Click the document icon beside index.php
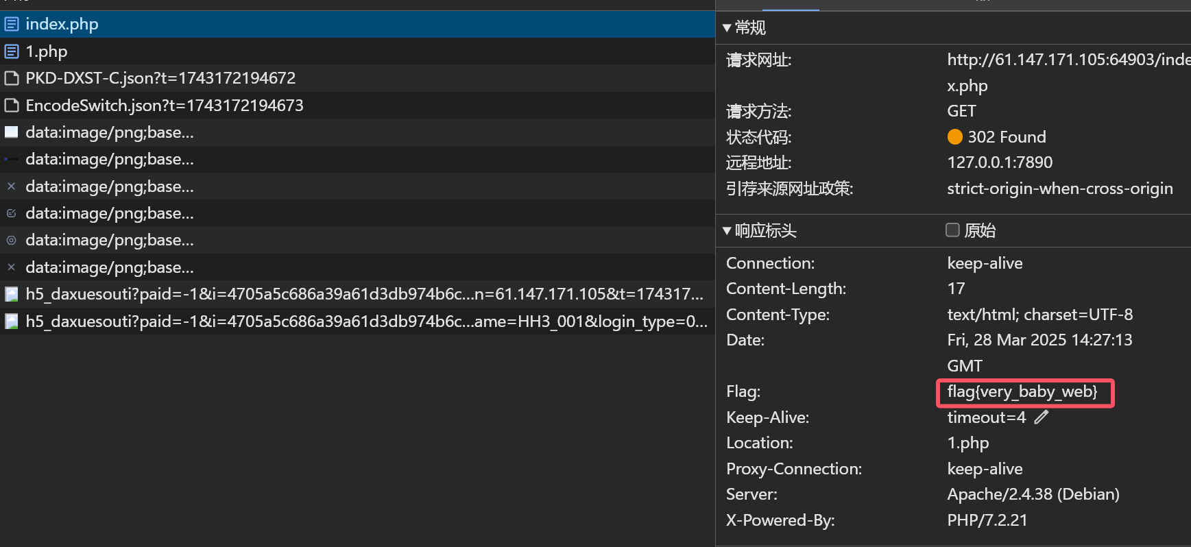 pos(11,25)
